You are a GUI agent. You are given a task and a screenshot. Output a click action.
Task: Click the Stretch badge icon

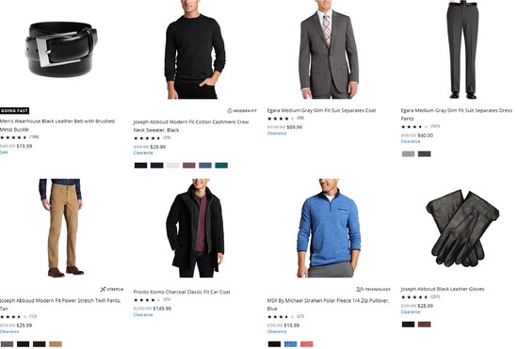click(103, 290)
